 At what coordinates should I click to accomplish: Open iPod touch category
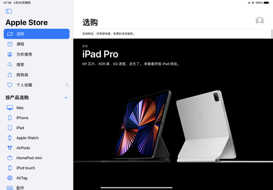[37, 168]
